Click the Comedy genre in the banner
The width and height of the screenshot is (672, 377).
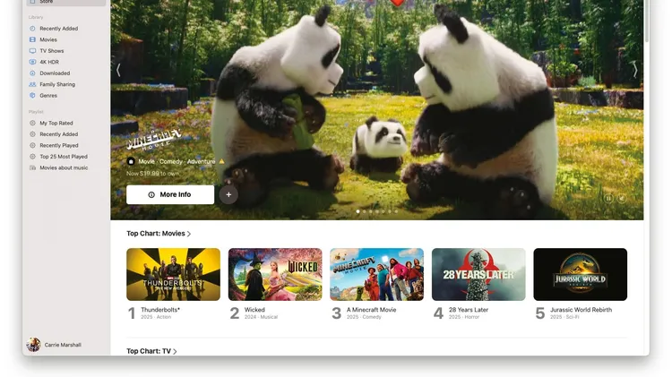(171, 161)
